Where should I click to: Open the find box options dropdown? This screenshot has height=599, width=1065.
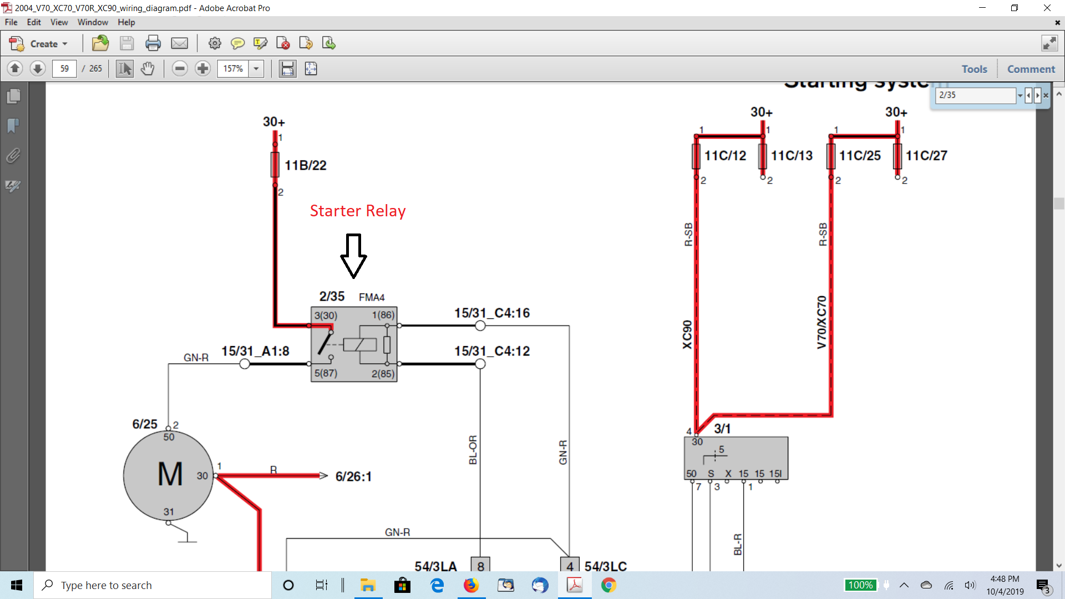1020,95
